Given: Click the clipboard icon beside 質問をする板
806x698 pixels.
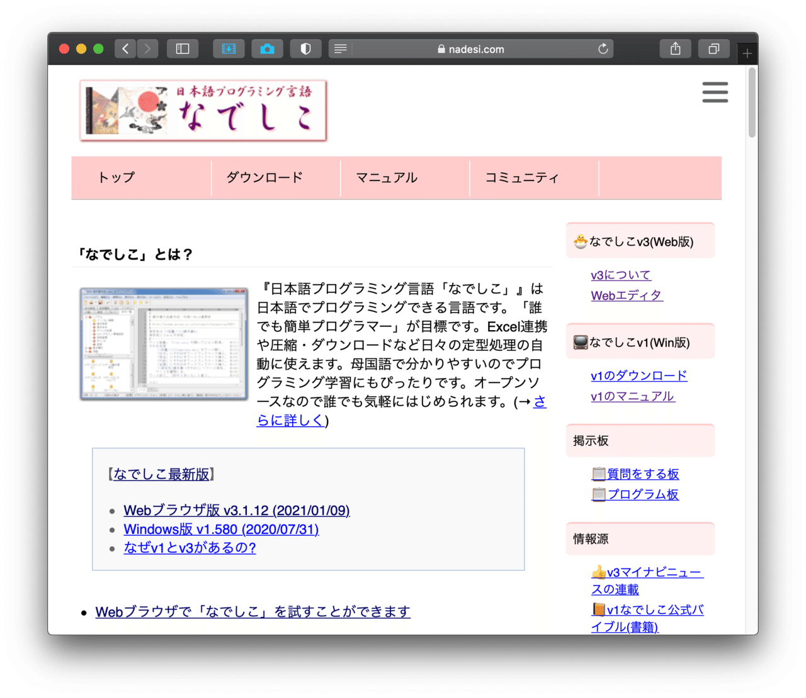Looking at the screenshot, I should [x=599, y=474].
